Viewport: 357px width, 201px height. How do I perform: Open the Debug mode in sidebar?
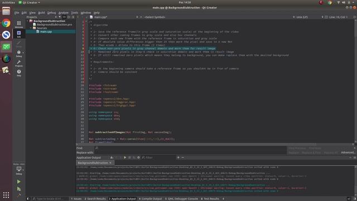(19, 54)
